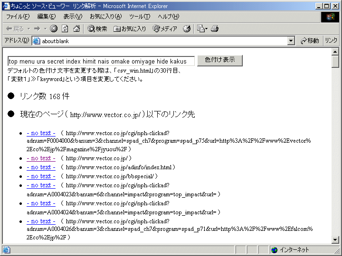Click the text 'リンク数 168 件'
This screenshot has width=342, height=256.
pos(45,96)
